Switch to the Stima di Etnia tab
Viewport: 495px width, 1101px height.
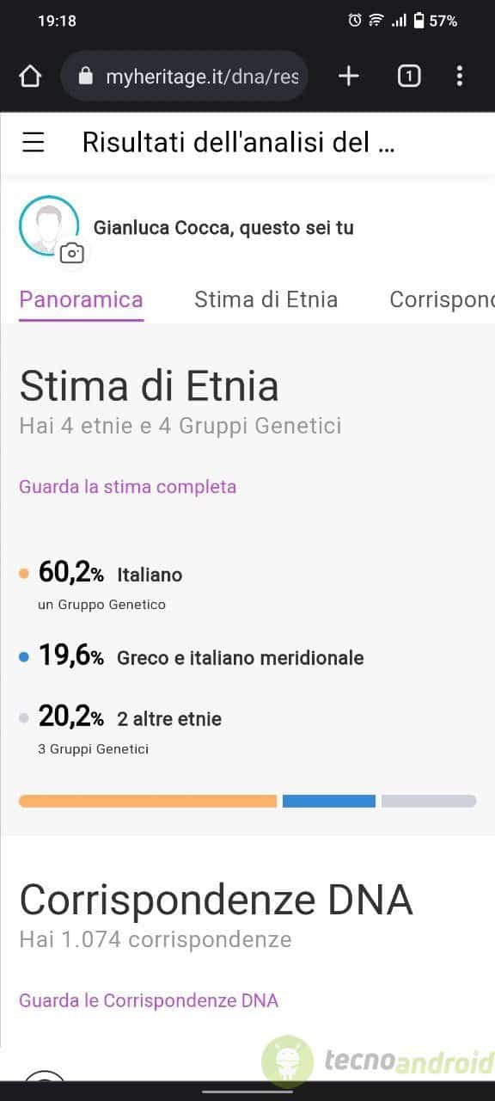pyautogui.click(x=266, y=299)
